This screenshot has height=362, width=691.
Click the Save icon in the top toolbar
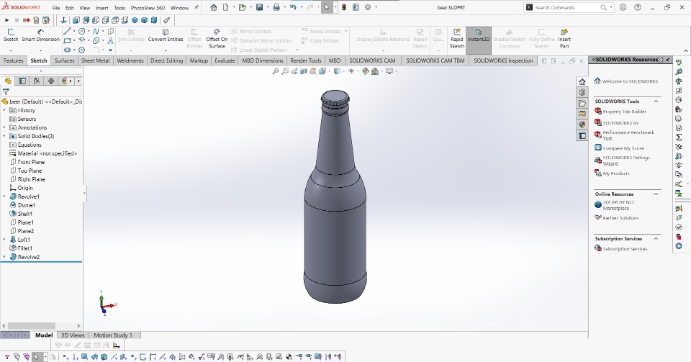point(259,7)
